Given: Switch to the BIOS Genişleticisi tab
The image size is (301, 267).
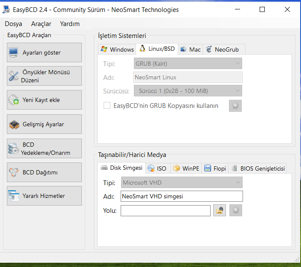Looking at the screenshot, I should [258, 168].
